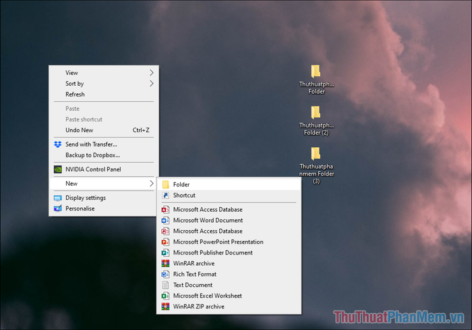The width and height of the screenshot is (472, 330).
Task: Click the 'Folder (2)' desktop label text
Action: click(316, 133)
